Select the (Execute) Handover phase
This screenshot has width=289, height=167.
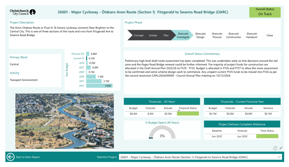pyautogui.click(x=252, y=35)
